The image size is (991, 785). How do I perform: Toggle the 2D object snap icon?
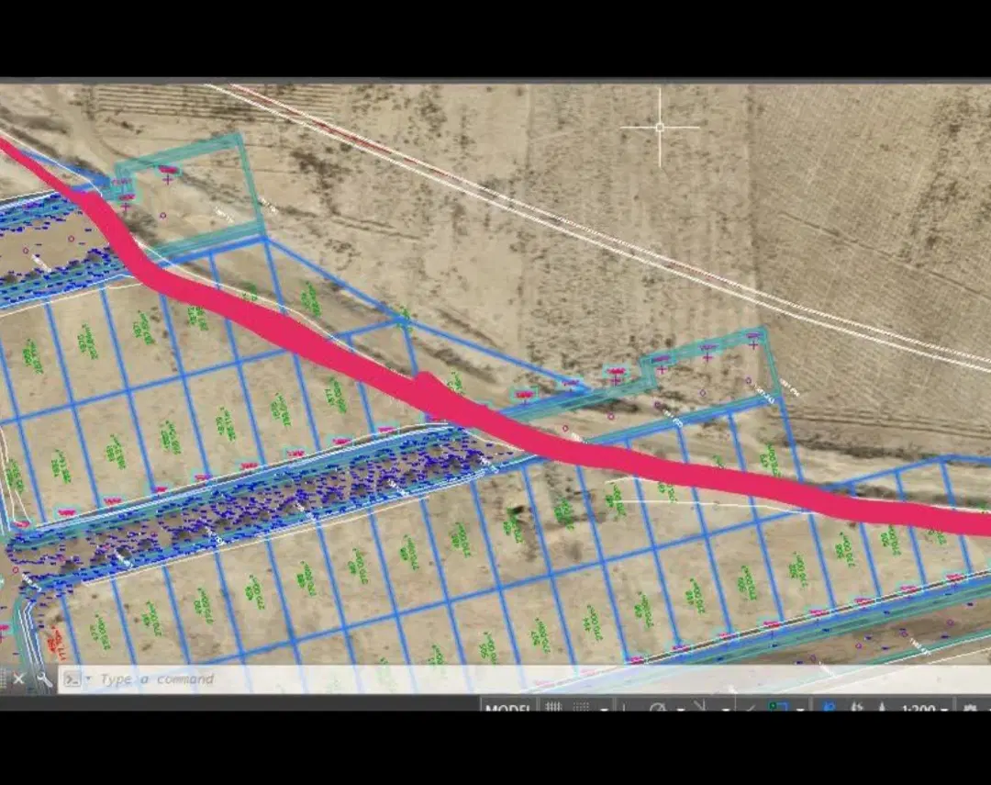(x=778, y=707)
